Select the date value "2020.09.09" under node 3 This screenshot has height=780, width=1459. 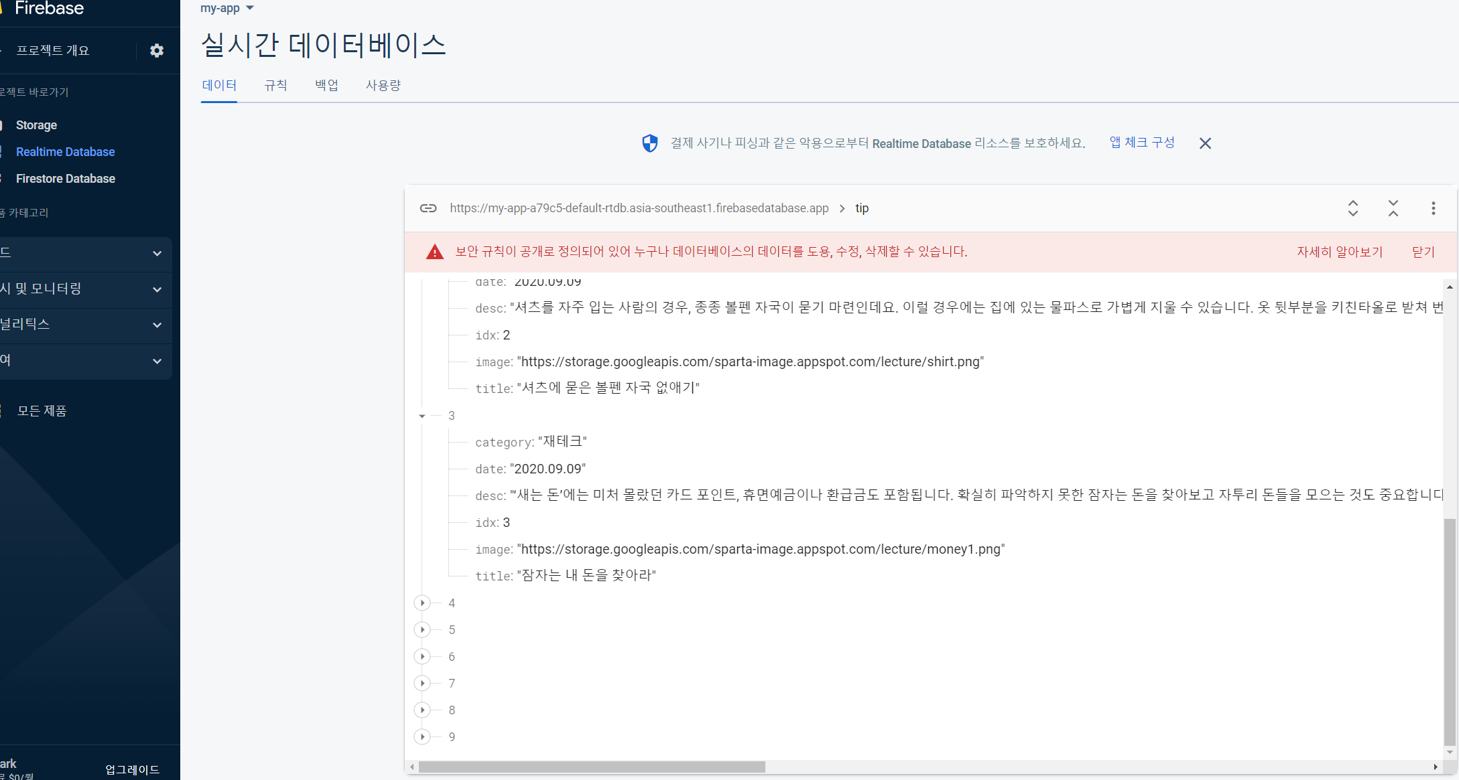[x=548, y=469]
